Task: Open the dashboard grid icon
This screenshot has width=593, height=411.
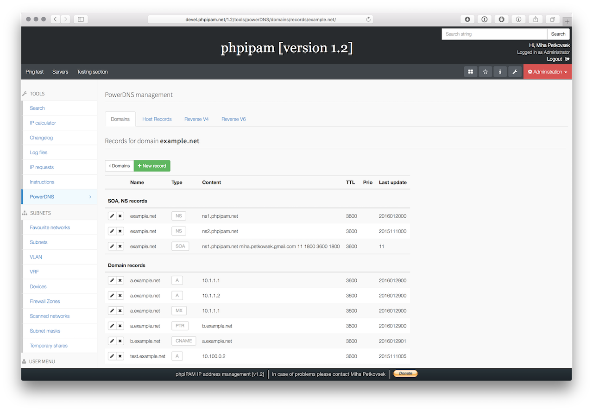Action: [470, 72]
